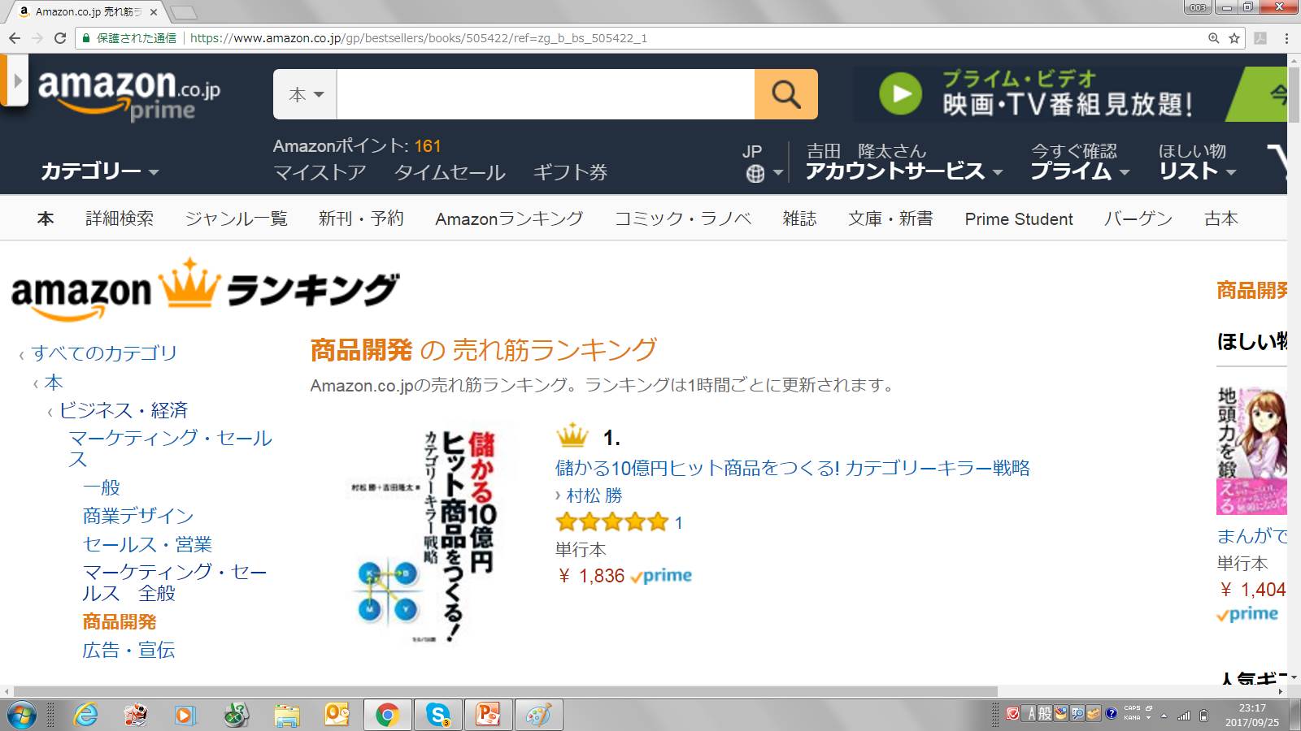This screenshot has width=1301, height=731.
Task: Open バーゲン in books nav
Action: (1138, 218)
